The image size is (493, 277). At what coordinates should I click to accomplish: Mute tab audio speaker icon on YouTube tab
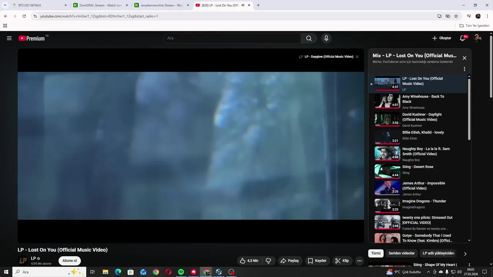243,5
